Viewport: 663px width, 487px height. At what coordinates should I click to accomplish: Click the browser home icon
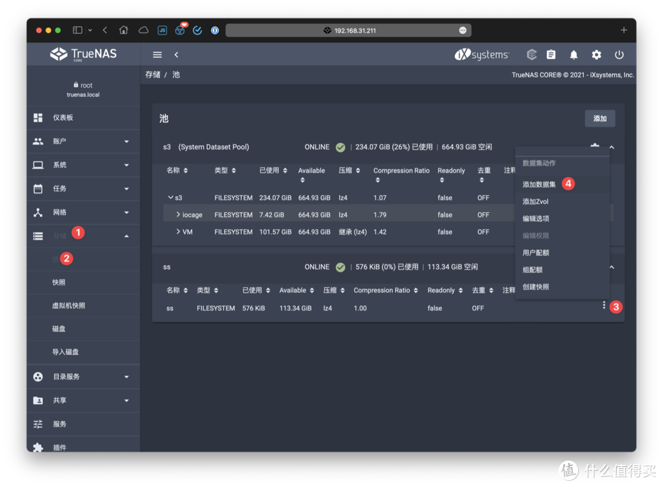coord(123,30)
